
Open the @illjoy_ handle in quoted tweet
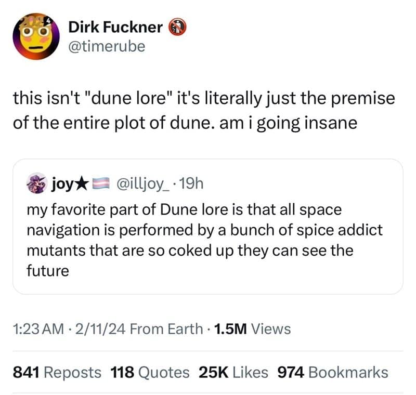(139, 183)
